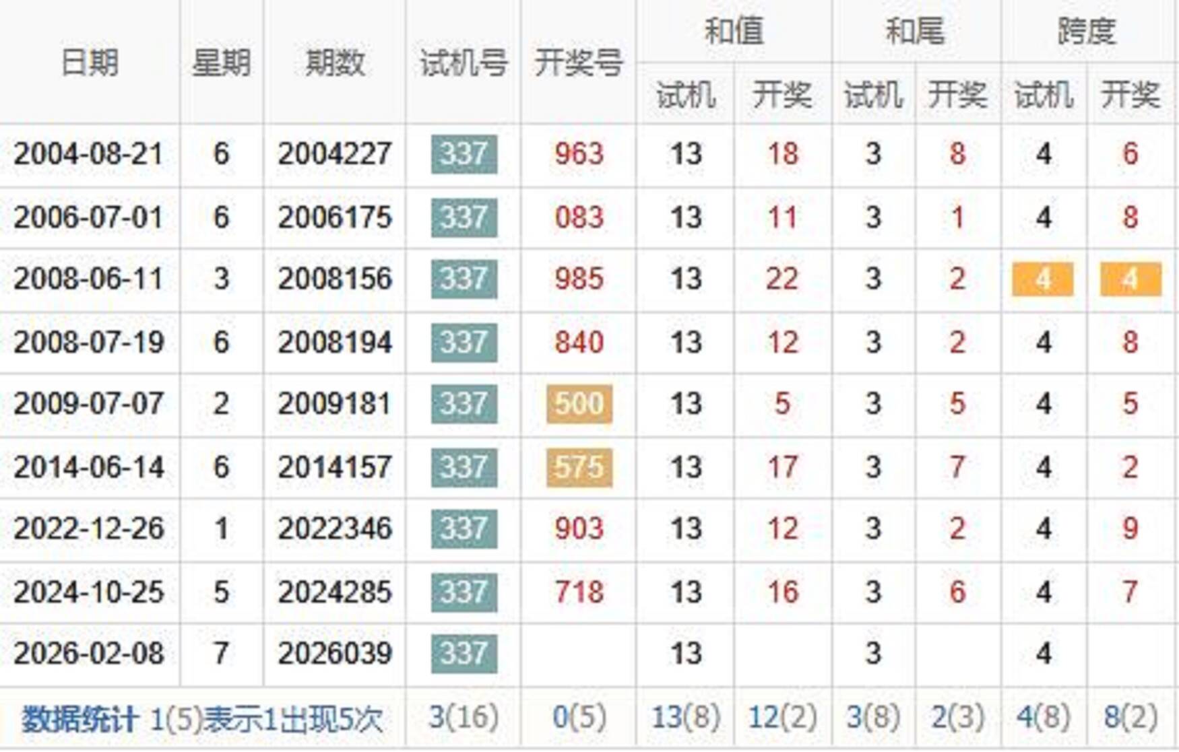Select the 期数 column header

point(334,63)
